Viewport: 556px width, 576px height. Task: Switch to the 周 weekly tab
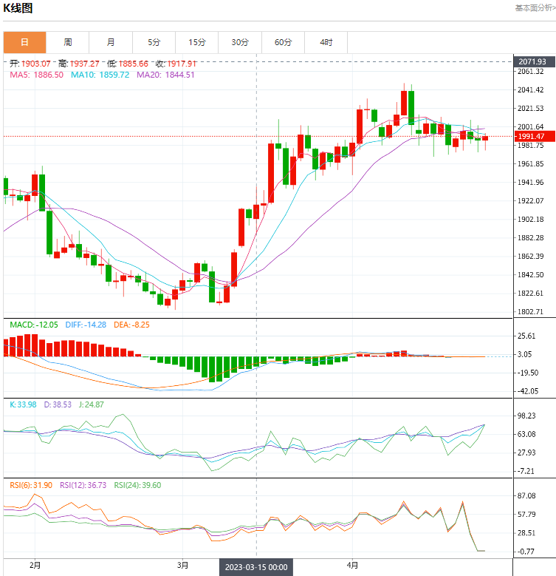67,42
